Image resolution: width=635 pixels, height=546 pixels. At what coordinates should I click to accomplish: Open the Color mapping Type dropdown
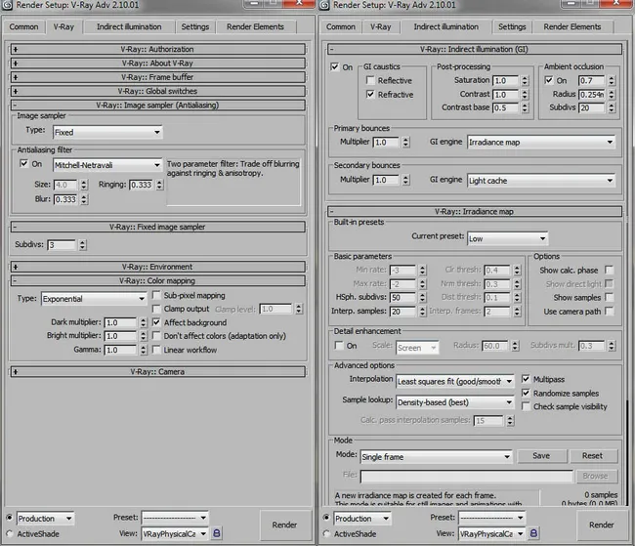tap(94, 299)
